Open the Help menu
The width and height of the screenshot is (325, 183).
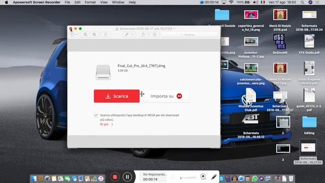point(132,2)
